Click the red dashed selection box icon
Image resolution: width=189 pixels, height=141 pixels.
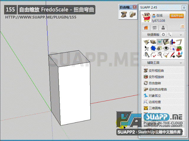pos(172,48)
